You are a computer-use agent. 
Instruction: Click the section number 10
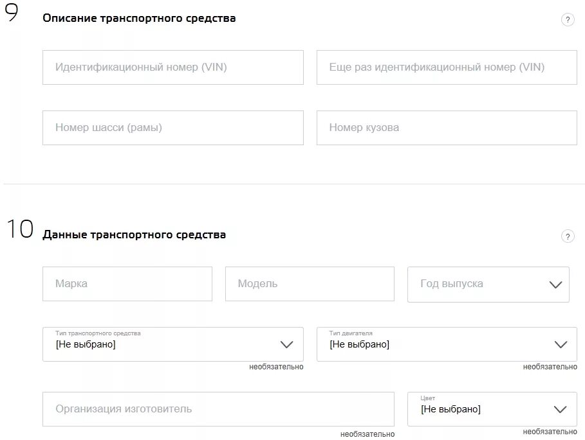19,229
